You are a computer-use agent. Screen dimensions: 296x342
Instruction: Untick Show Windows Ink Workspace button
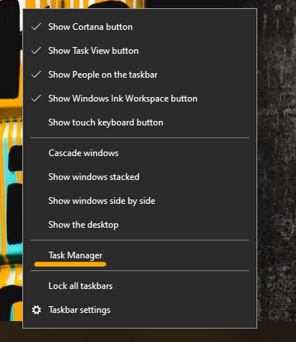tap(139, 99)
